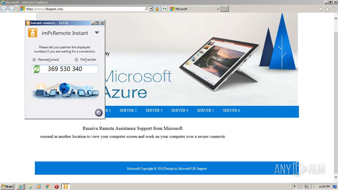
Task: Open a new browser tab
Action: pyautogui.click(x=225, y=9)
